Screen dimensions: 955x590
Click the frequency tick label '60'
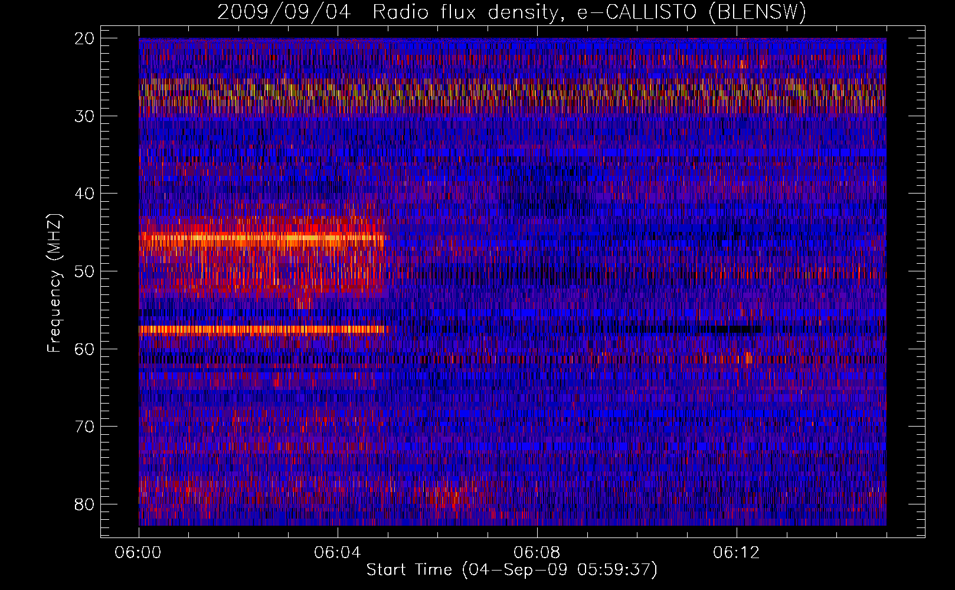tap(85, 349)
